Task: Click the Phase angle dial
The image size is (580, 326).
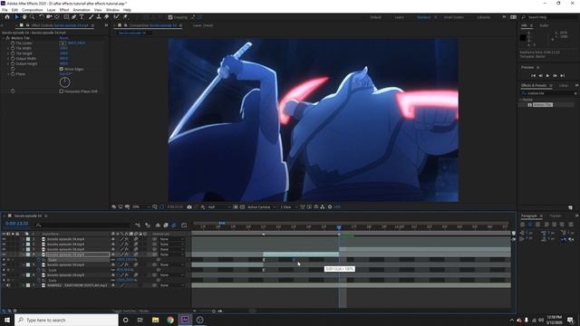Action: 64,82
